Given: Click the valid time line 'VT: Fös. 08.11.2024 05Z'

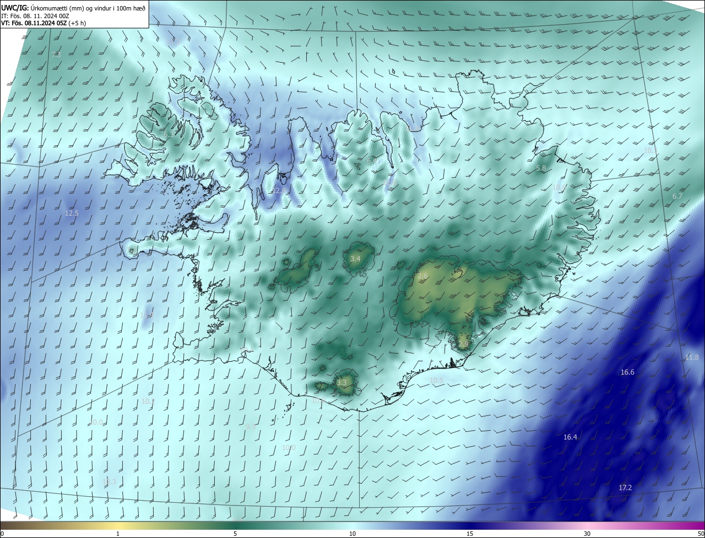Looking at the screenshot, I should (34, 23).
